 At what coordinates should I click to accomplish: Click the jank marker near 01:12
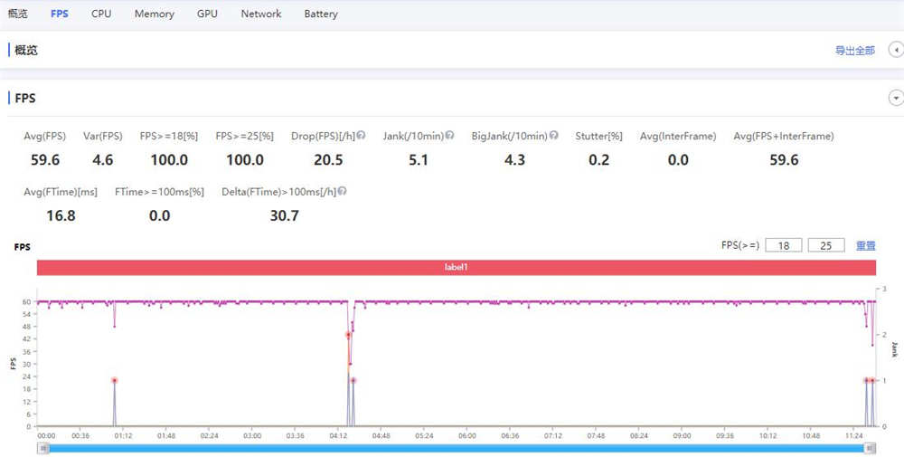point(114,380)
